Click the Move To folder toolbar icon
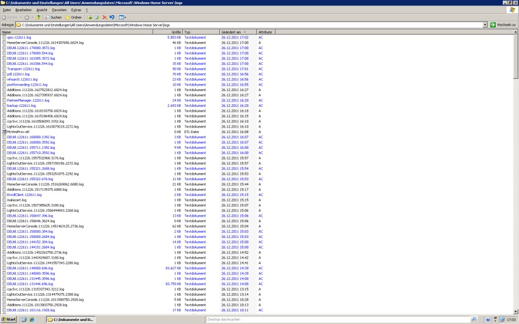The width and height of the screenshot is (519, 324). point(90,17)
